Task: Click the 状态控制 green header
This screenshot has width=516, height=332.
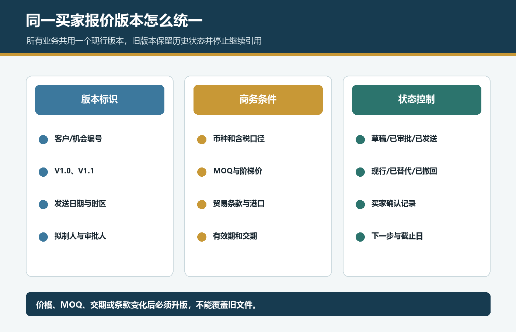Action: coord(416,100)
